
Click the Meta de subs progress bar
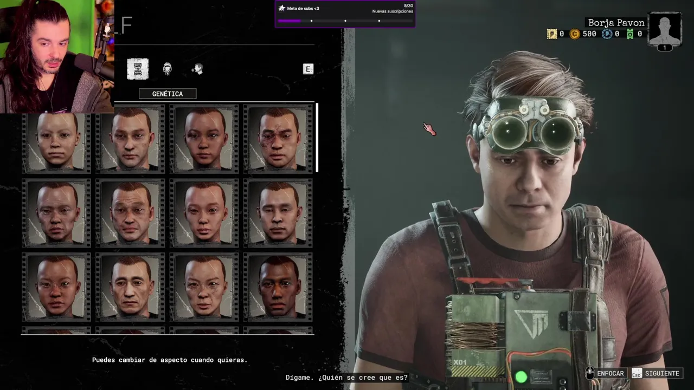tap(345, 21)
